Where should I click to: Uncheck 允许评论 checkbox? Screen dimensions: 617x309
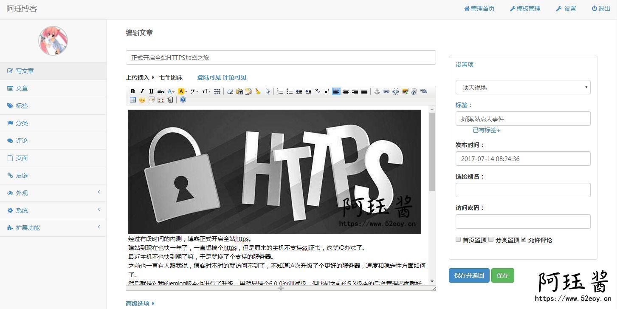tap(524, 239)
